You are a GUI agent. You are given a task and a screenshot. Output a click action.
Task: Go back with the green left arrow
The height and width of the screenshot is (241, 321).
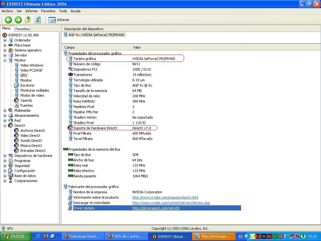pos(8,20)
